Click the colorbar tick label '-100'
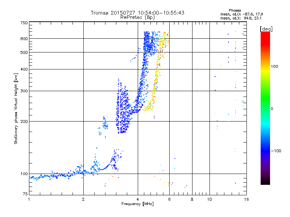The height and width of the screenshot is (217, 290). 276,151
